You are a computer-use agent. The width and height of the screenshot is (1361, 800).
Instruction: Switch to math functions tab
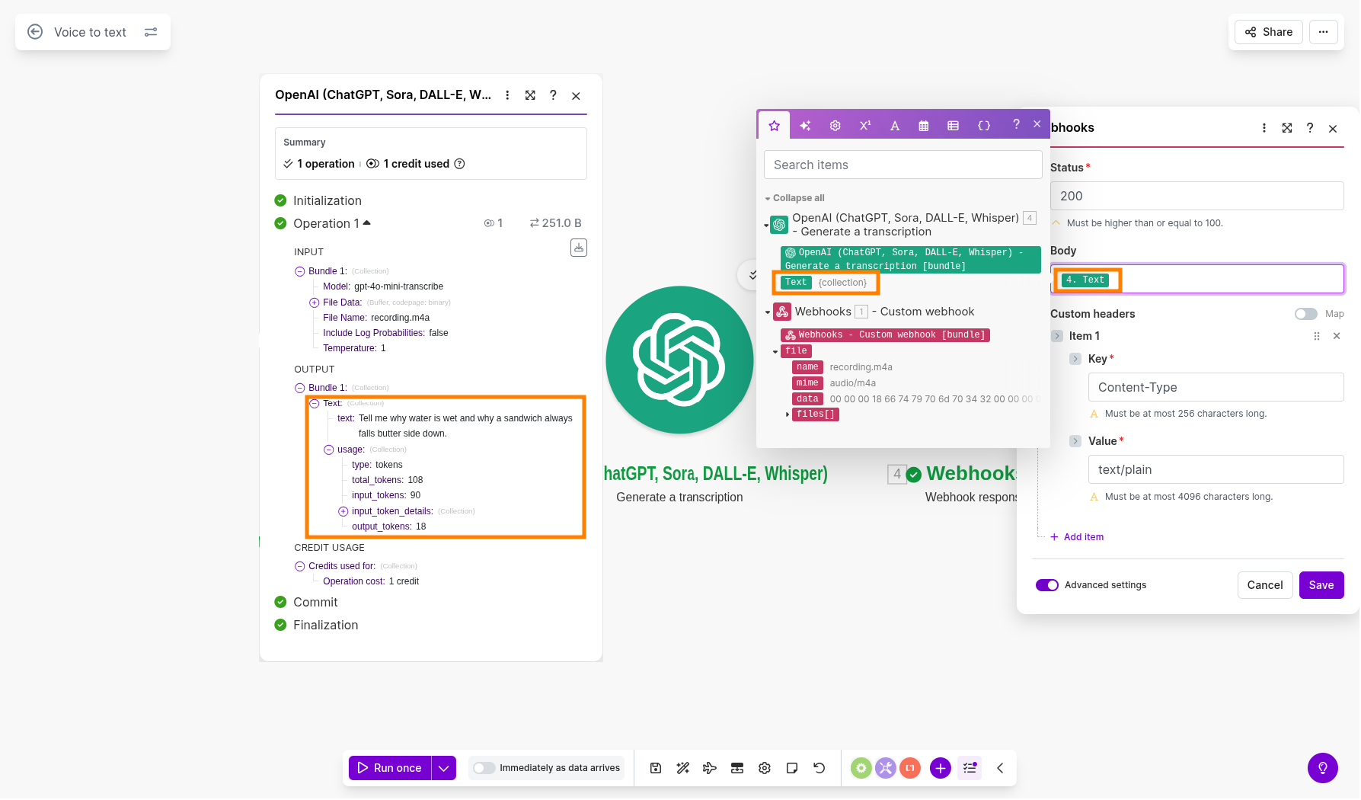click(x=865, y=126)
